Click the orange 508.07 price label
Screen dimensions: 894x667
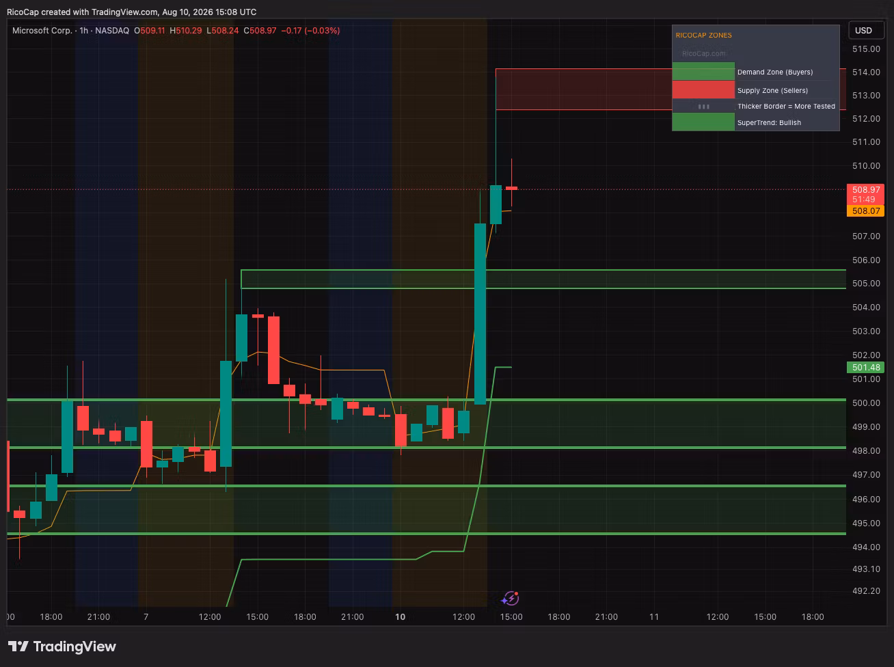pyautogui.click(x=865, y=211)
